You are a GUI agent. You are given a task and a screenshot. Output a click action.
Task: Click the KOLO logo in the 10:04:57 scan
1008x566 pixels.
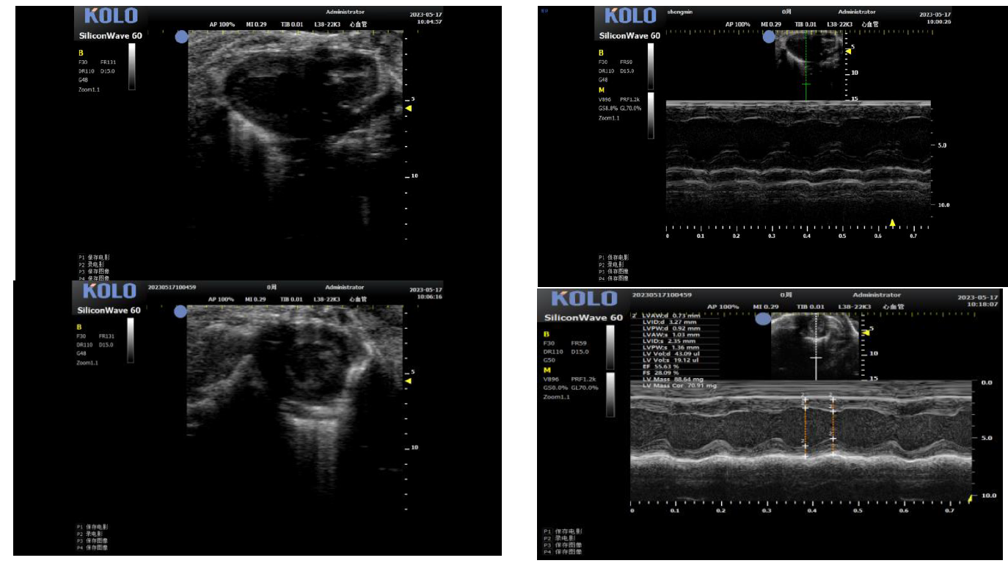pos(110,15)
